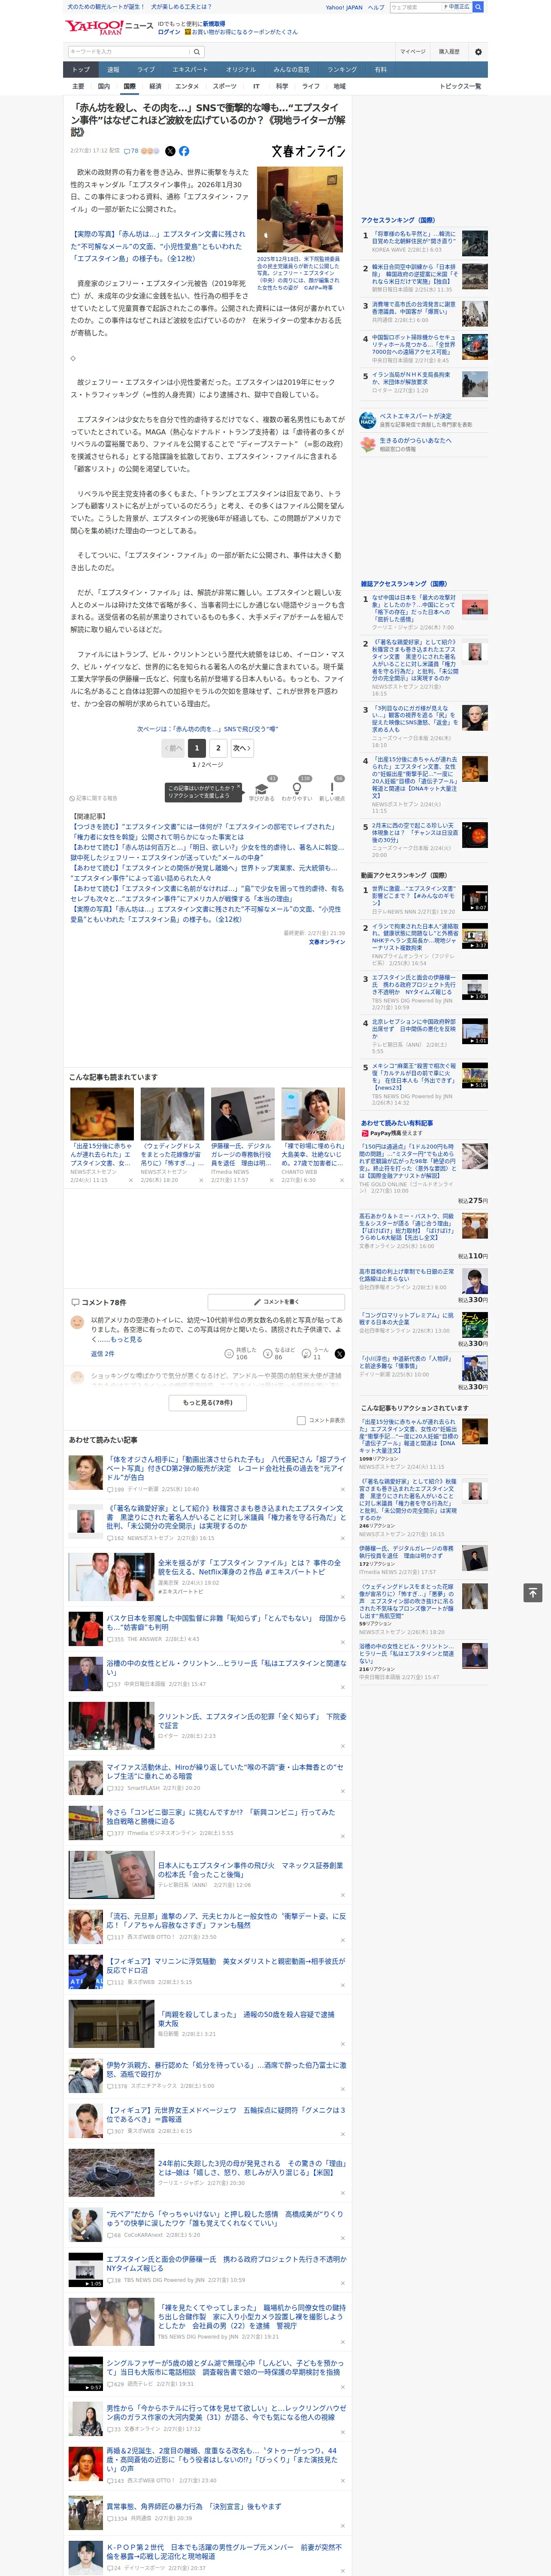Focus the ウェブ検索 input field

(415, 7)
